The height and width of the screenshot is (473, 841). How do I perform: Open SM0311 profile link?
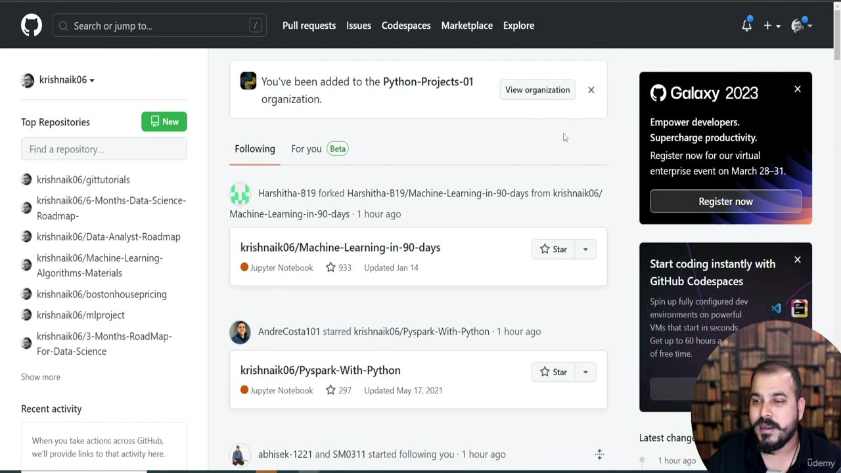[x=349, y=455]
